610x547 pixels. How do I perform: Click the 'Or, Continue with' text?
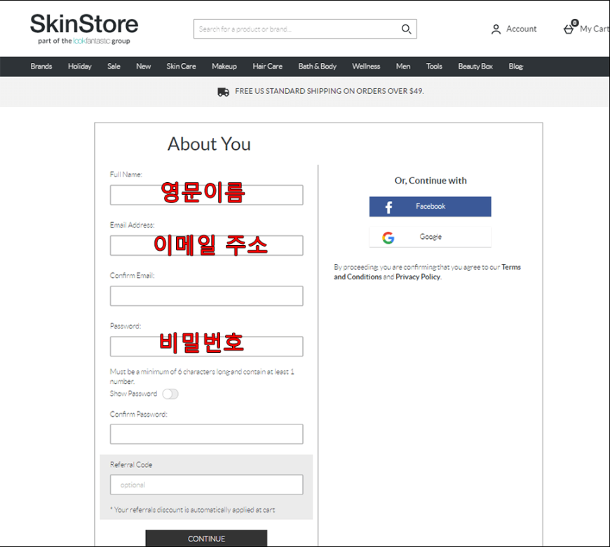click(431, 181)
